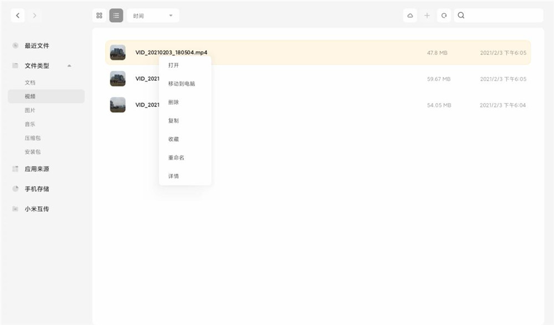
Task: Open 手机存储 from the sidebar
Action: (36, 189)
